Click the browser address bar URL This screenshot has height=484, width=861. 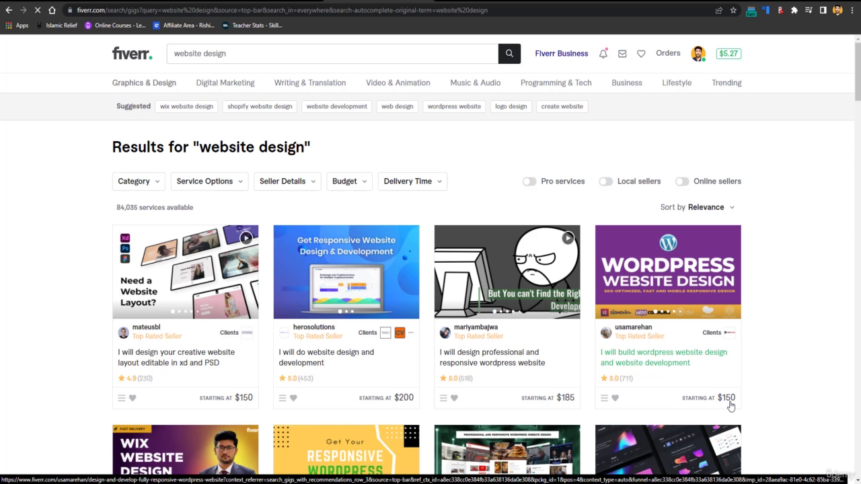click(x=283, y=10)
